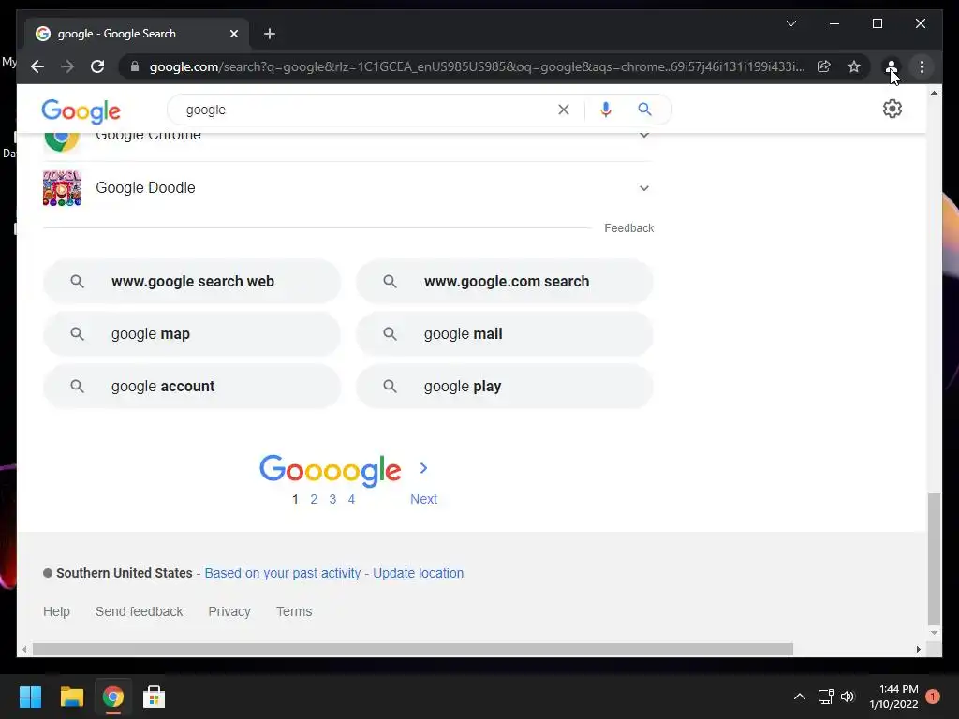Clear the search box with the X icon
This screenshot has width=959, height=719.
563,110
